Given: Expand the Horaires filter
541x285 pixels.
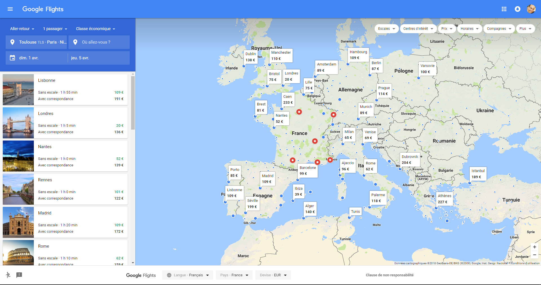Looking at the screenshot, I should tap(470, 29).
